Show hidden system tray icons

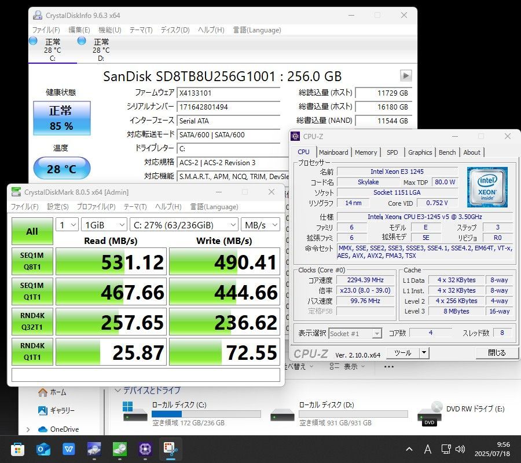[x=409, y=449]
